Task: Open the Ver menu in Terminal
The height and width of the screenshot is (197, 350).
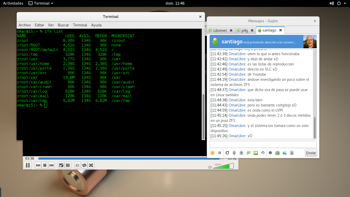Action: click(51, 25)
